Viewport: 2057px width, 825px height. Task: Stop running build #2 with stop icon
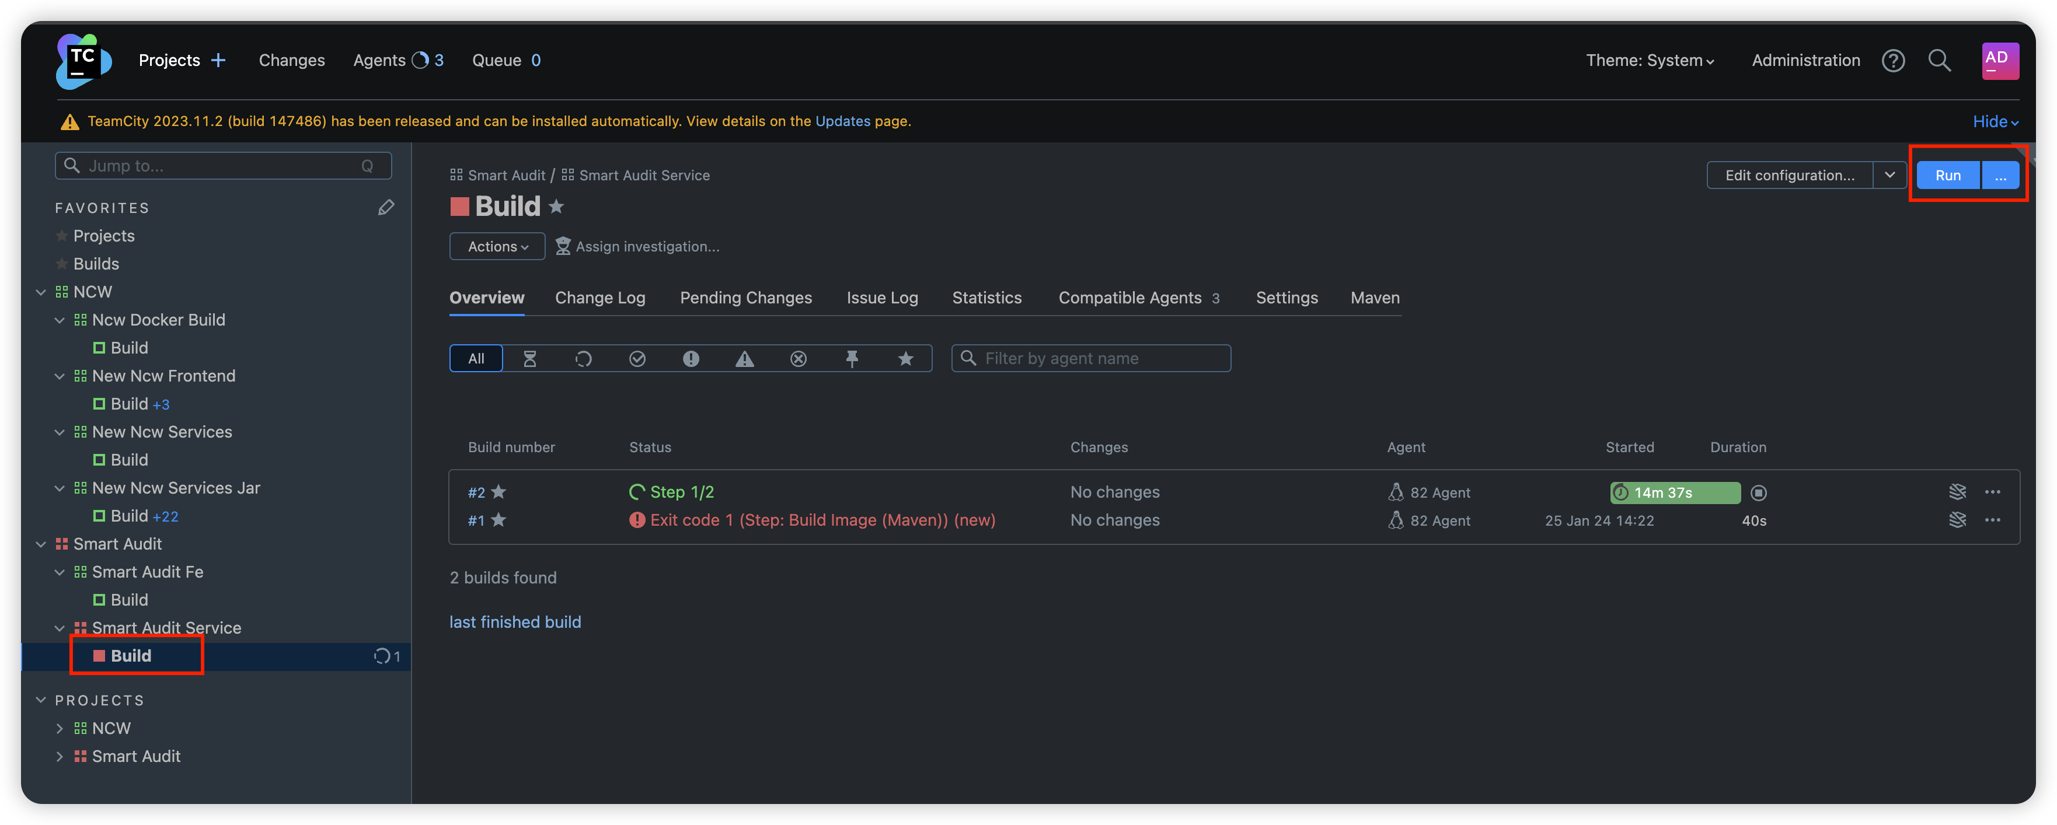click(1758, 493)
